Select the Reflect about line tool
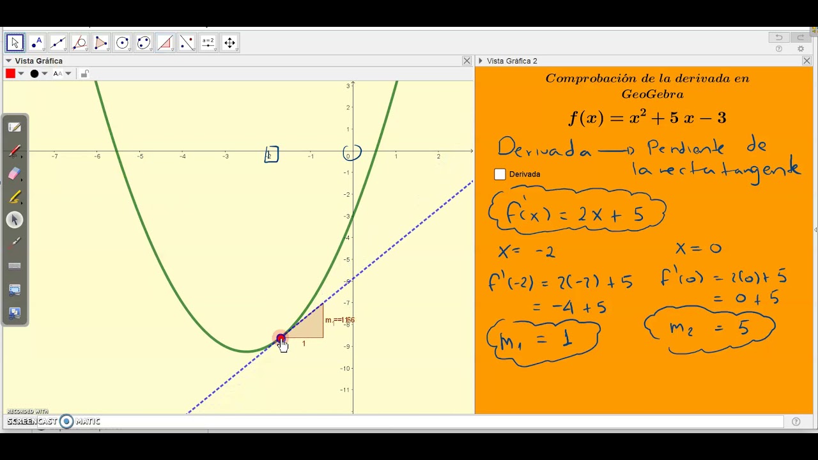 coord(187,43)
